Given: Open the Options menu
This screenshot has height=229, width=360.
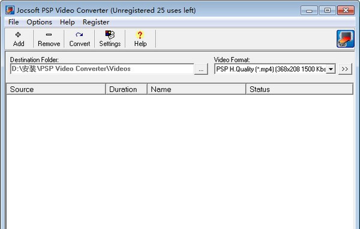Looking at the screenshot, I should click(39, 22).
